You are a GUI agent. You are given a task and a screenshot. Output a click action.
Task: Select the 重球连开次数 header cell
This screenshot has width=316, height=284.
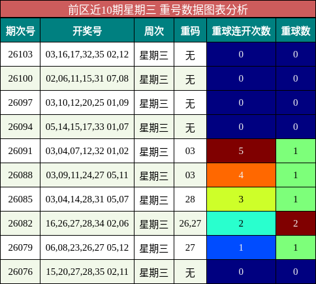241,30
